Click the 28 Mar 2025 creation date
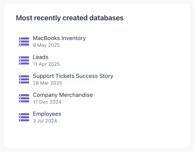 point(47,83)
